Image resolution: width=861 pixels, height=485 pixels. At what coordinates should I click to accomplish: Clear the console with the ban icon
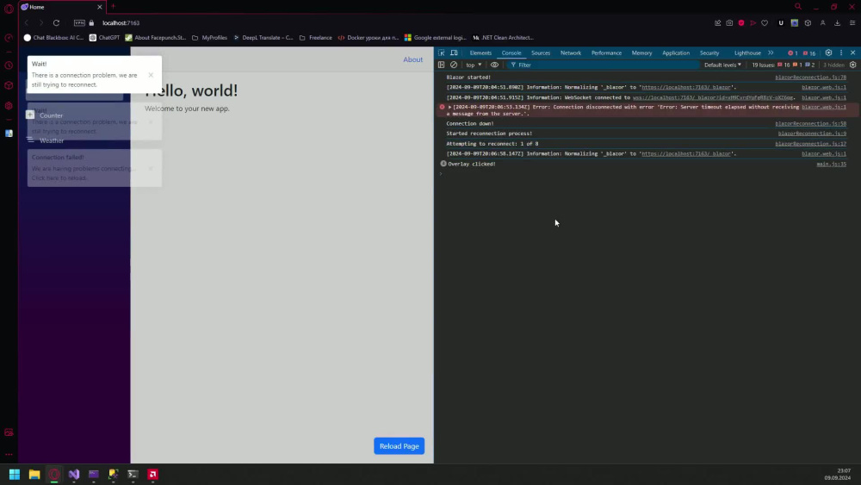click(x=454, y=65)
